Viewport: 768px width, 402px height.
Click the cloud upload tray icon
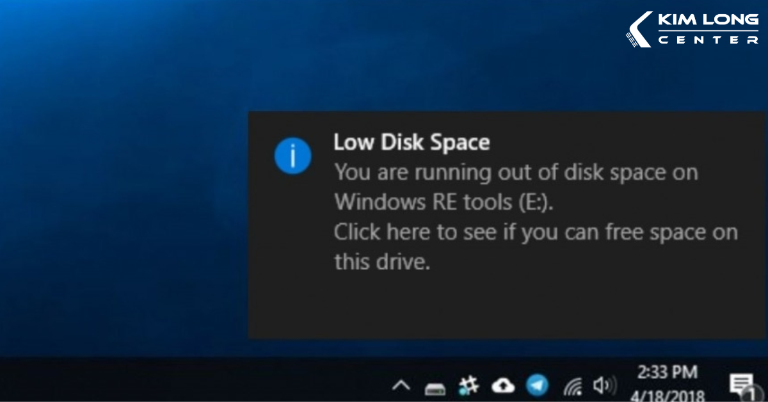503,385
